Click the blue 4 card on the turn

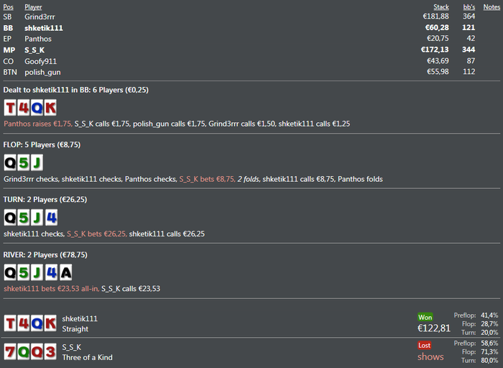tap(51, 218)
